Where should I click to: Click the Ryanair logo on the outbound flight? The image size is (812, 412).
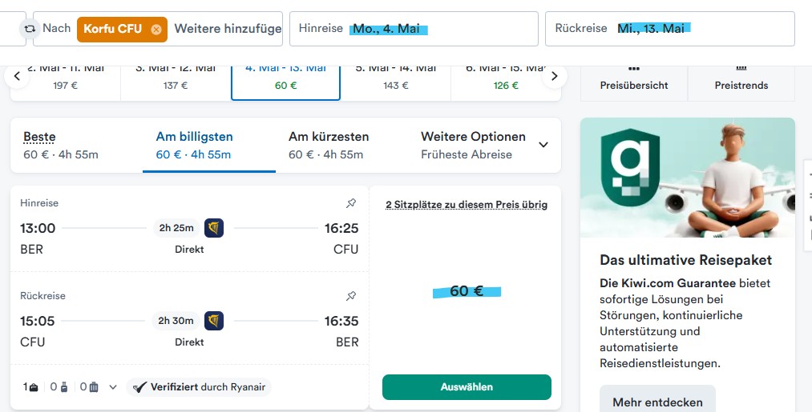pos(214,228)
